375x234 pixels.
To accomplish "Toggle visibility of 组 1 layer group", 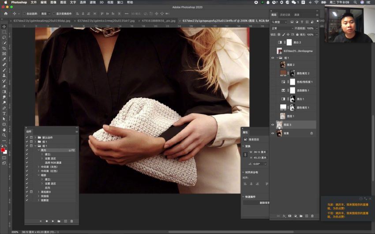I will click(273, 58).
